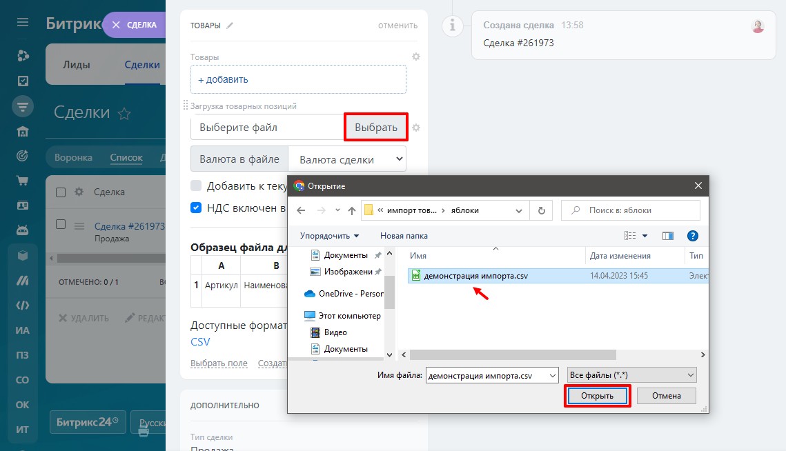The image size is (786, 451).
Task: Open the contact card icon in sidebar
Action: (x=23, y=205)
